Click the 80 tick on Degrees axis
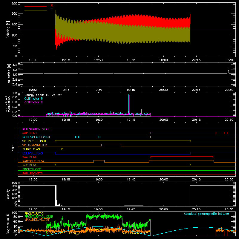The width and height of the screenshot is (239, 239). coord(15,217)
